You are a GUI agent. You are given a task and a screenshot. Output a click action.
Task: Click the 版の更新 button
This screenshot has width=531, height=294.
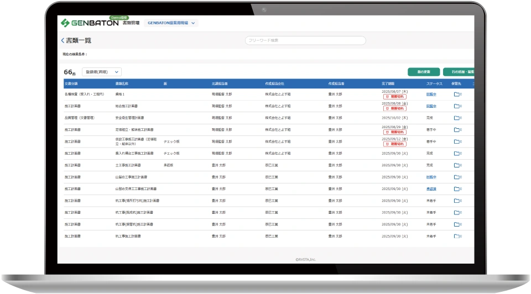(x=424, y=72)
